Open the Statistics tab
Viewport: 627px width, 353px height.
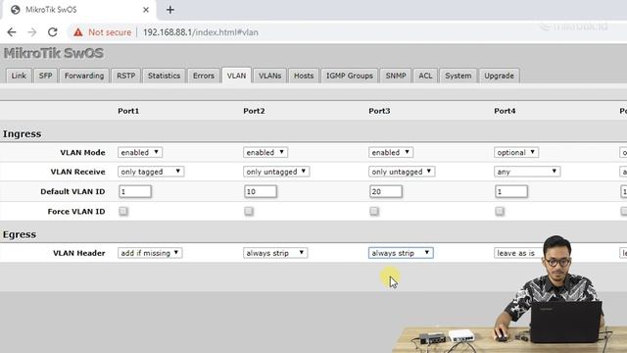tap(164, 76)
